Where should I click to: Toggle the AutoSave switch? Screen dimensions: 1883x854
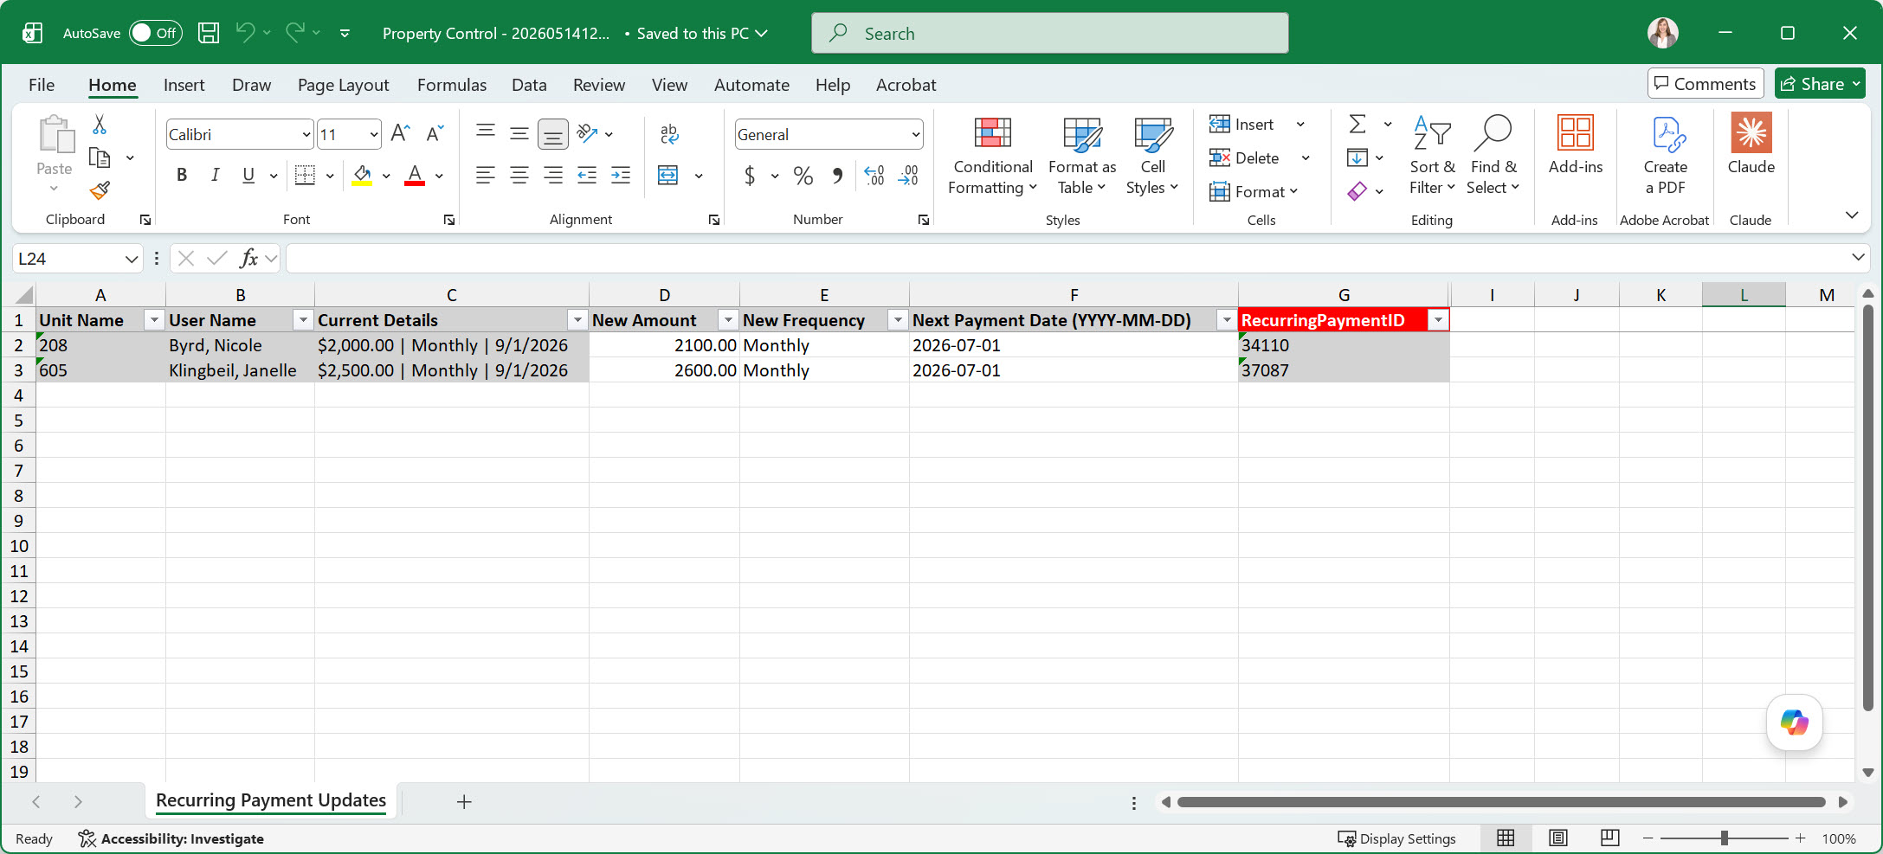[x=156, y=33]
